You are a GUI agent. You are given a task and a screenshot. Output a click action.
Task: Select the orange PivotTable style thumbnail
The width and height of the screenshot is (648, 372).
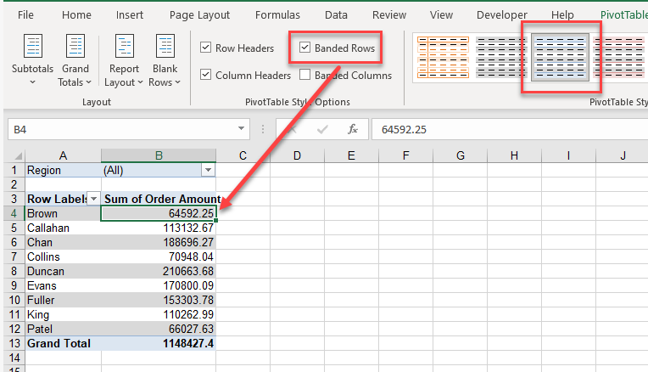click(x=442, y=58)
